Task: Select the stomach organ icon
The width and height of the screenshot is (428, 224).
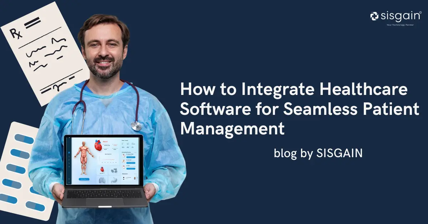Action: click(114, 180)
